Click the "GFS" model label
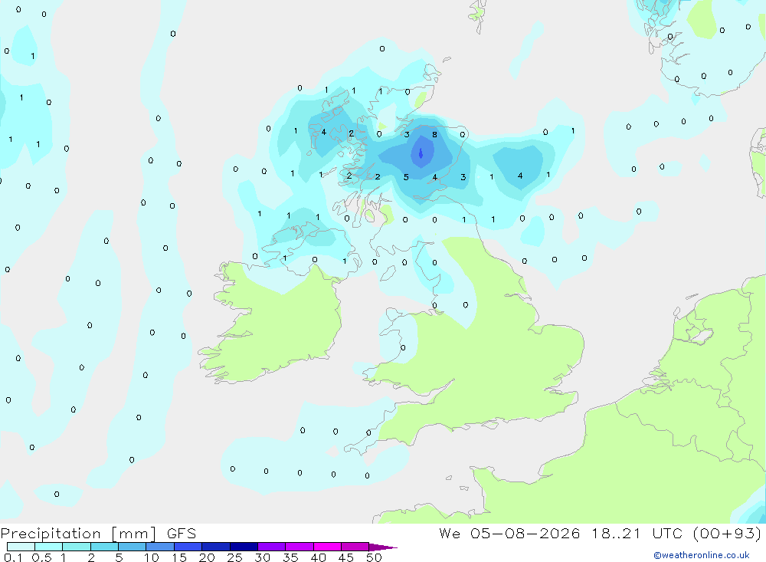 [x=182, y=534]
